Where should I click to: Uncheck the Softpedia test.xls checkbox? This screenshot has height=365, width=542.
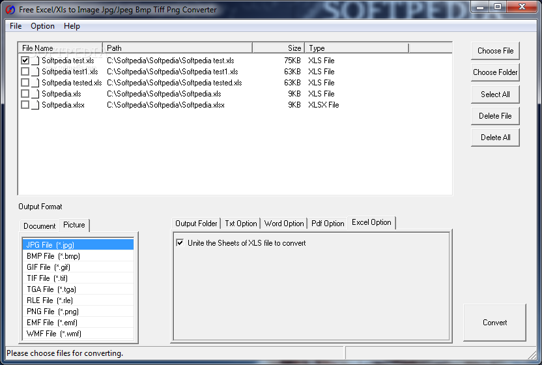(25, 60)
